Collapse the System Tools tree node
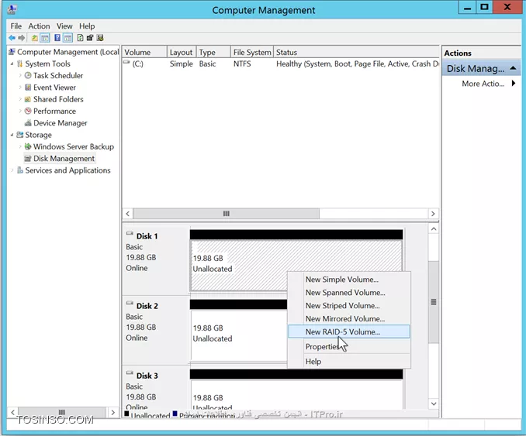The image size is (526, 436). pos(12,64)
